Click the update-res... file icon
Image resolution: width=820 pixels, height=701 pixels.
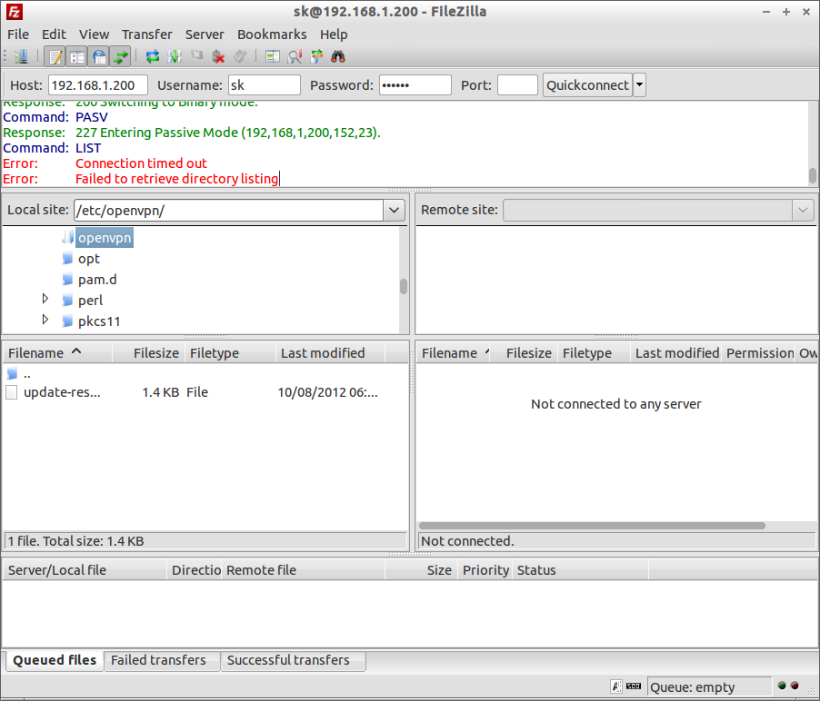point(12,392)
